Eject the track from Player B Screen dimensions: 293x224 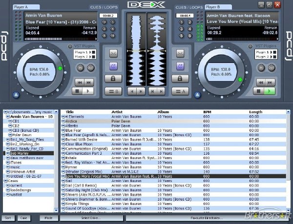[x=197, y=95]
